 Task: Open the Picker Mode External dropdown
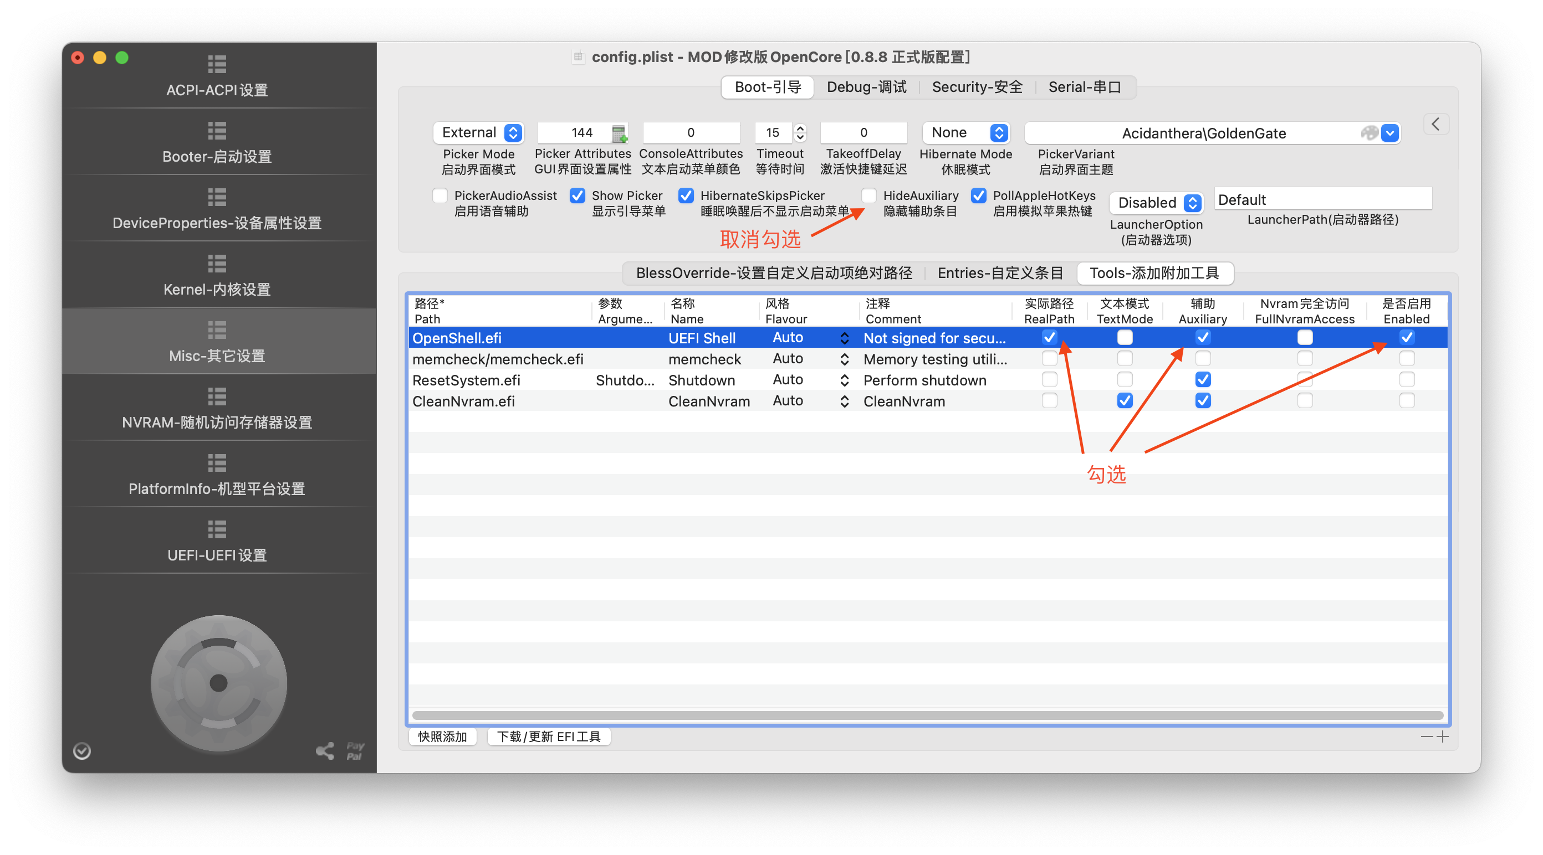pyautogui.click(x=479, y=132)
